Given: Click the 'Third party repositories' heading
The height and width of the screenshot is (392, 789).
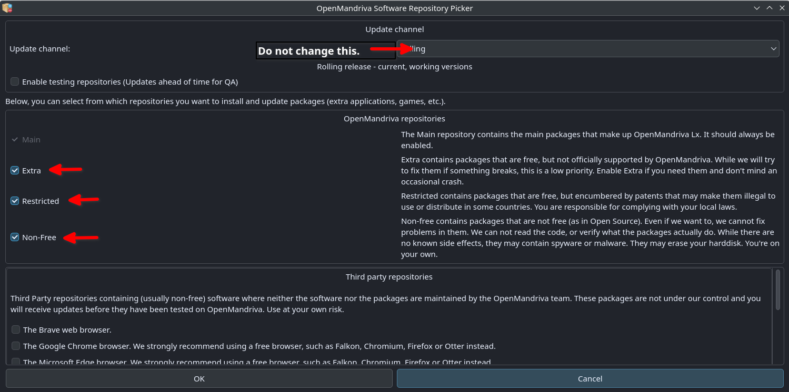Looking at the screenshot, I should click(389, 276).
